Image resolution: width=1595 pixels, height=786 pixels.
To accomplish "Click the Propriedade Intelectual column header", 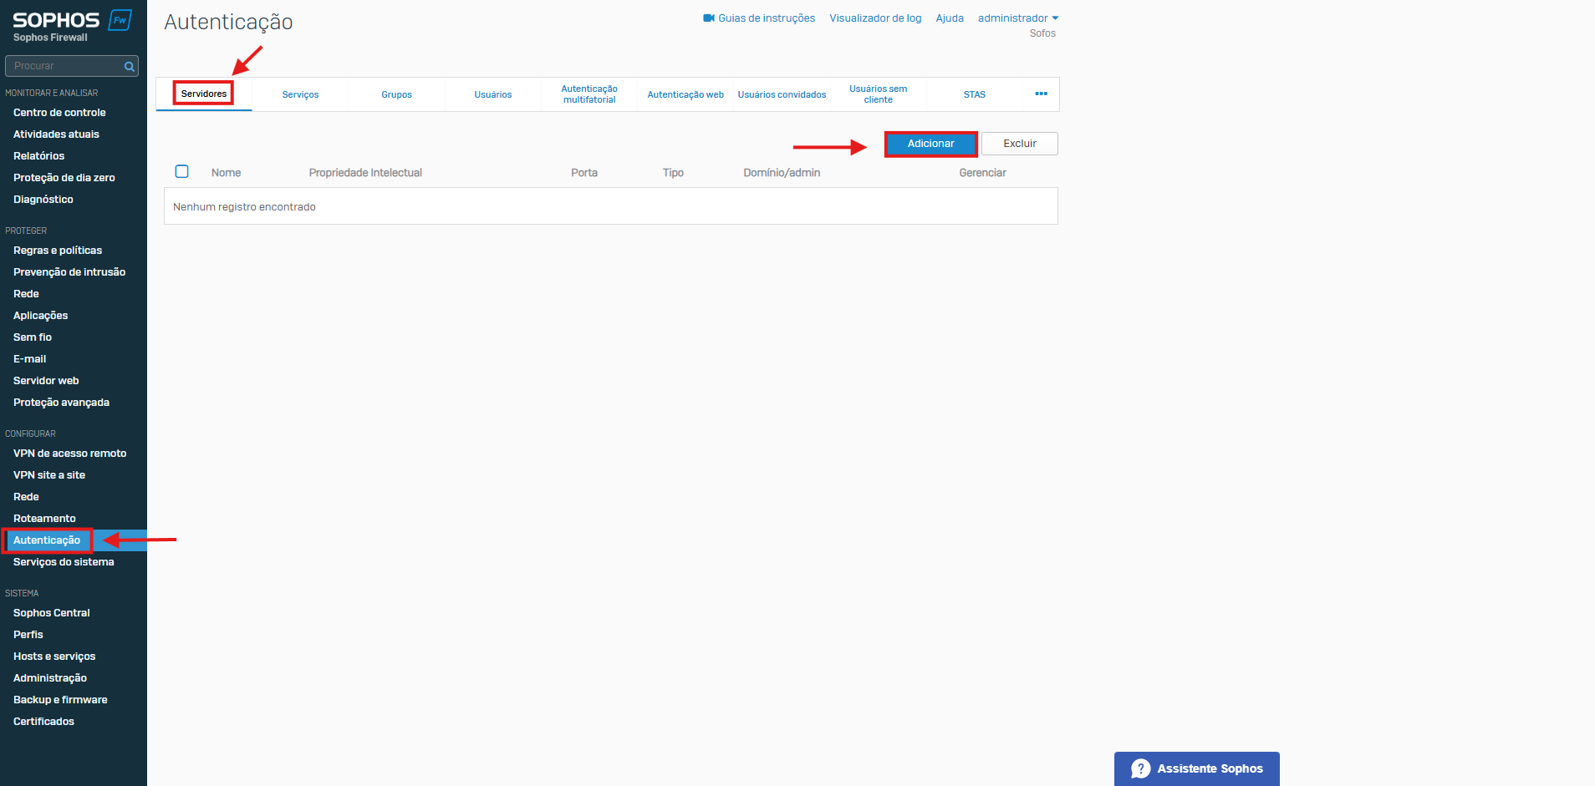I will pyautogui.click(x=365, y=172).
